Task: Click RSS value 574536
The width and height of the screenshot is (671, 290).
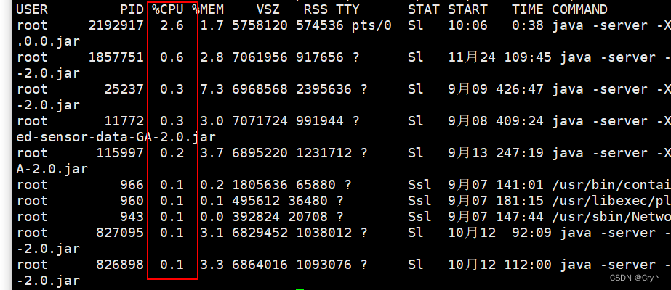Action: coord(319,25)
